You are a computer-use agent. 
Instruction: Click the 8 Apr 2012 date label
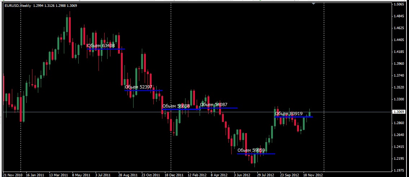(219, 175)
